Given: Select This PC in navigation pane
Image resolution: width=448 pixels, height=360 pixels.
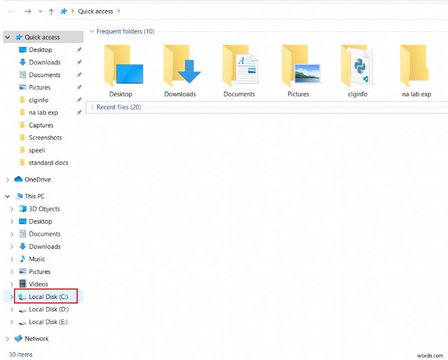Looking at the screenshot, I should (34, 196).
